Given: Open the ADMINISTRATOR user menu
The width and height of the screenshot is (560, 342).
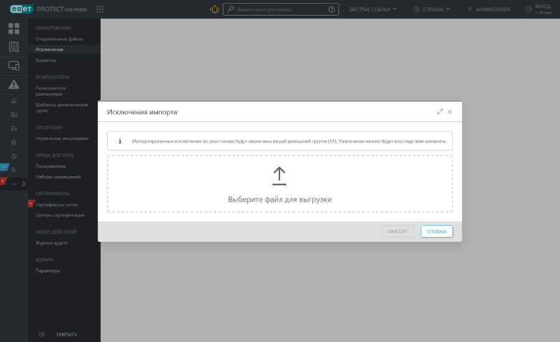Looking at the screenshot, I should pyautogui.click(x=489, y=9).
